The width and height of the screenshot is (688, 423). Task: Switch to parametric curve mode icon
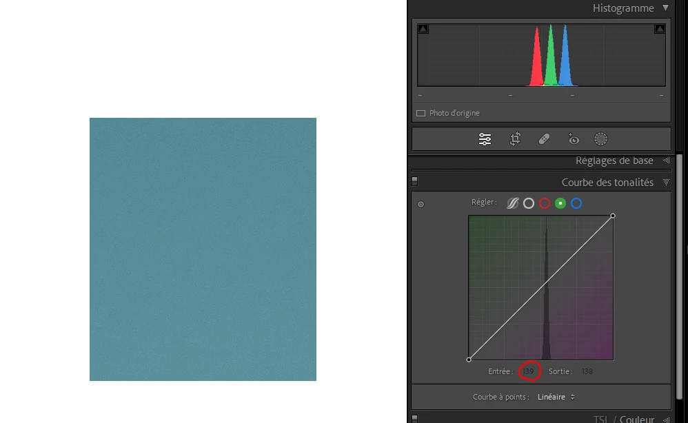coord(512,203)
